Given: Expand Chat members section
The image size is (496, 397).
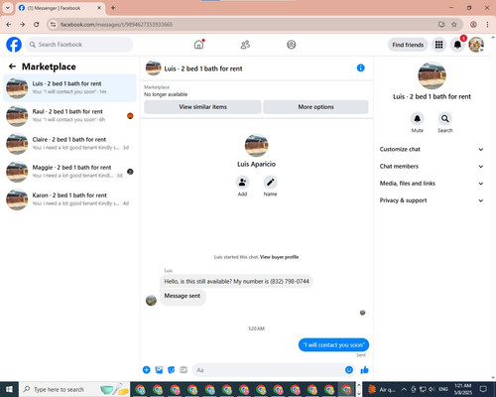Looking at the screenshot, I should pos(432,167).
